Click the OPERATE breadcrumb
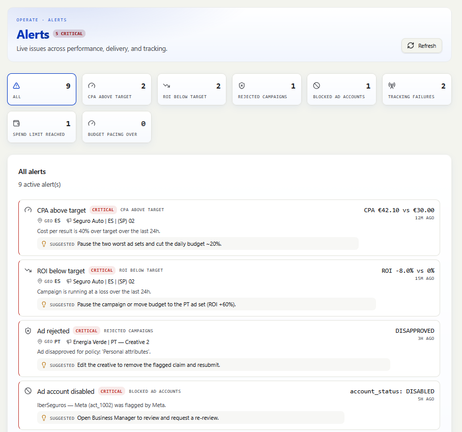 27,20
